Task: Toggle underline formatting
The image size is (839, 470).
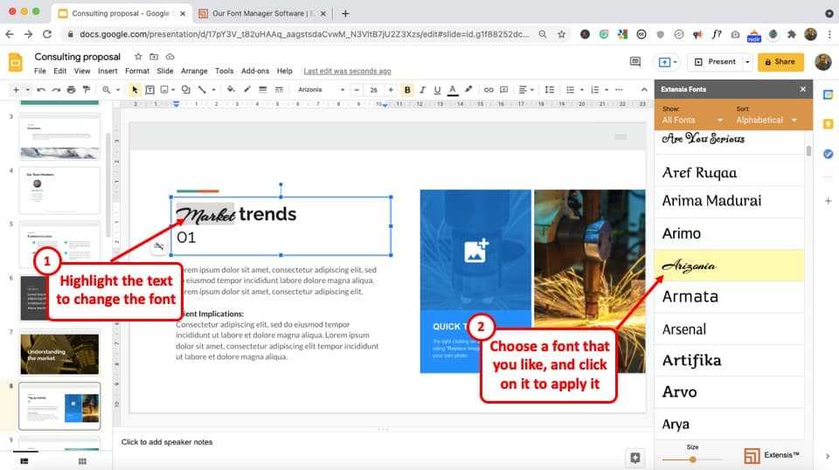Action: pyautogui.click(x=437, y=90)
